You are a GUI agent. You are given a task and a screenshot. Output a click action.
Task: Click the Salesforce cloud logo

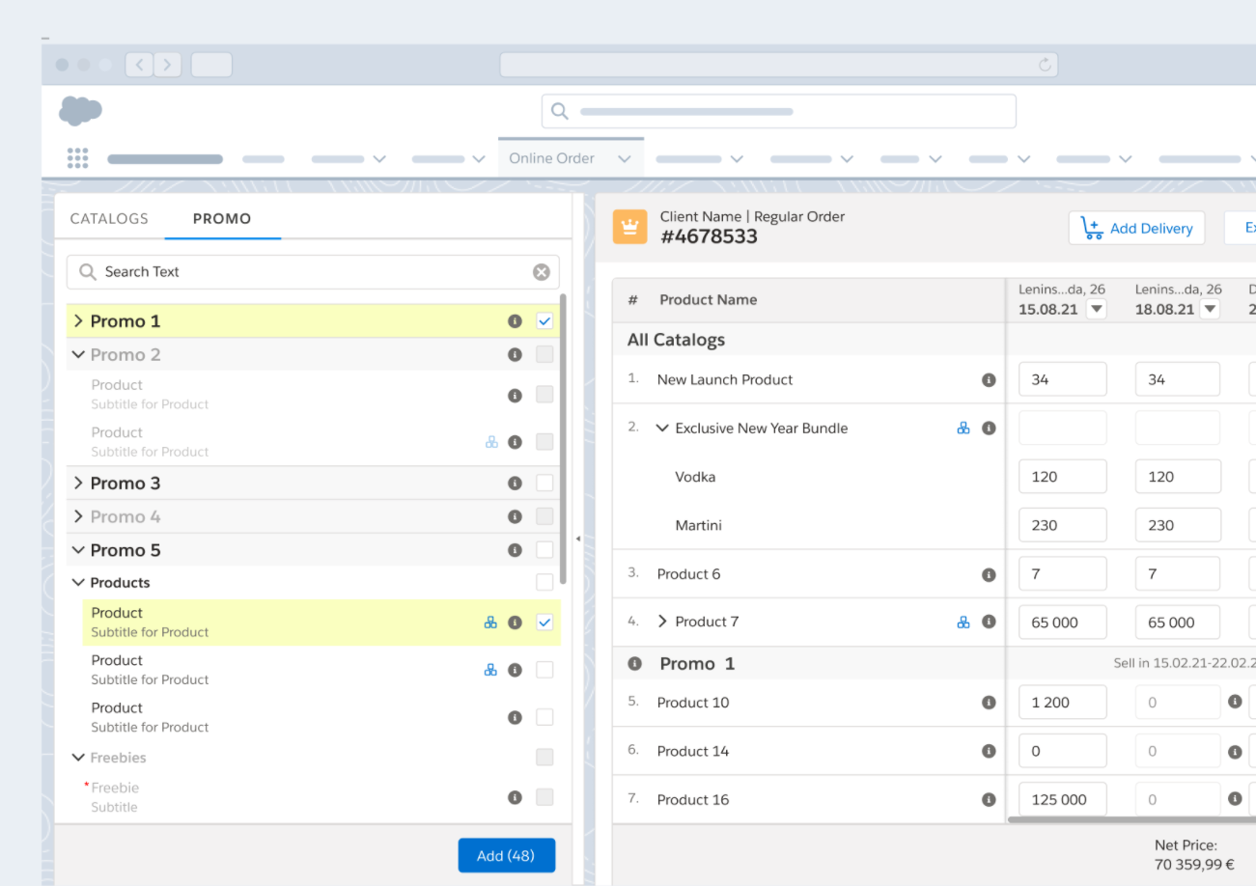click(80, 111)
